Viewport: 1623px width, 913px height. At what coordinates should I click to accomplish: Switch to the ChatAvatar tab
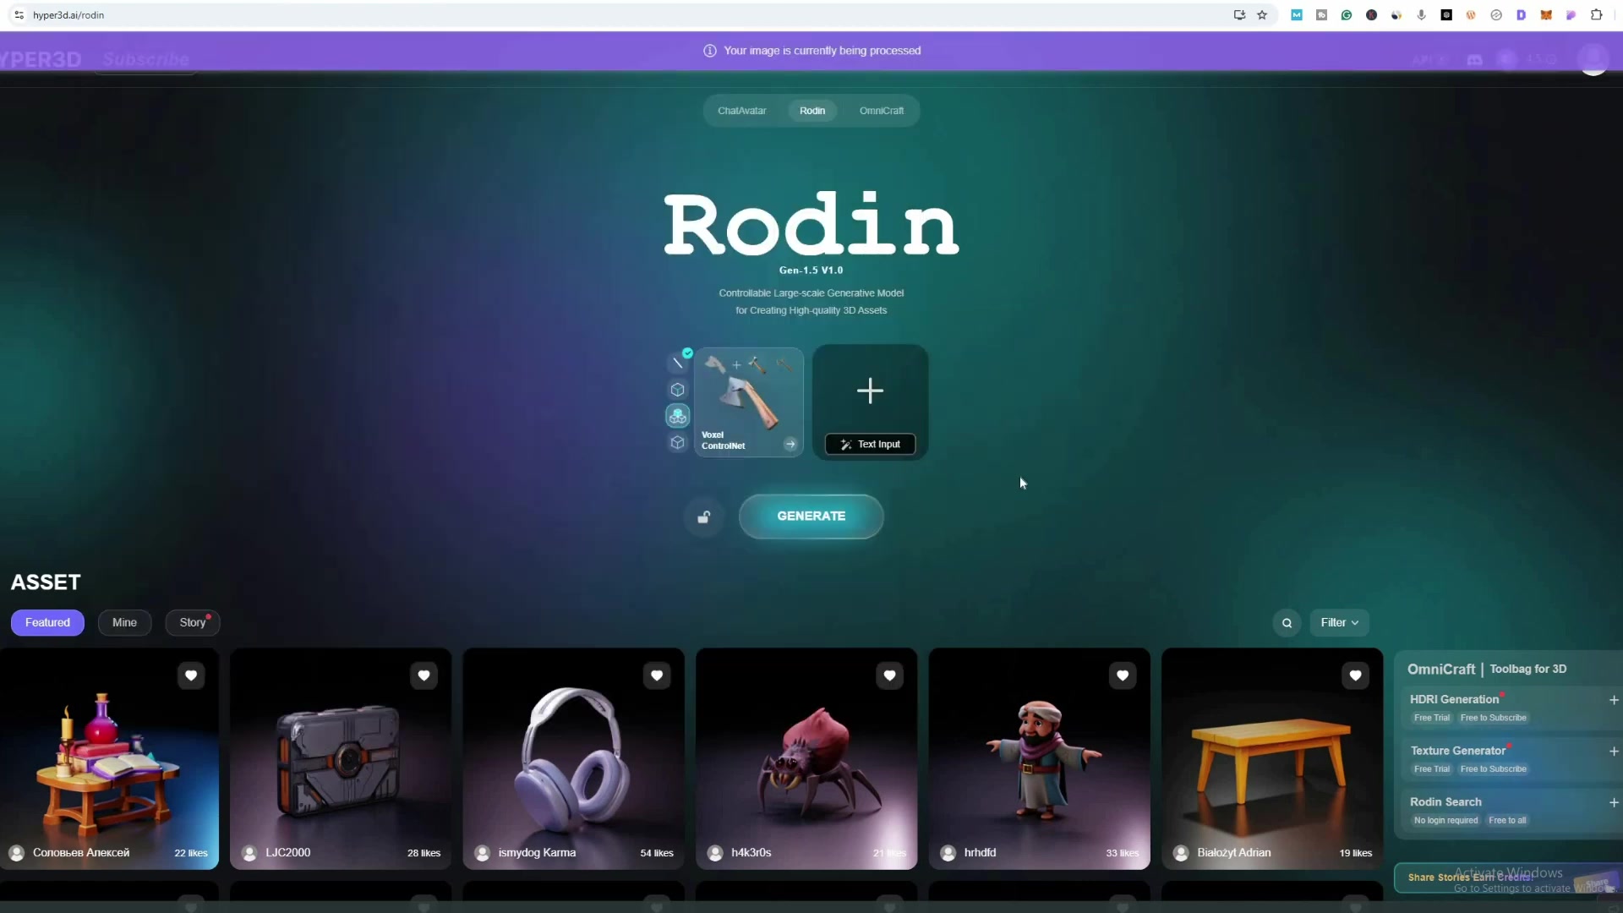(x=742, y=111)
